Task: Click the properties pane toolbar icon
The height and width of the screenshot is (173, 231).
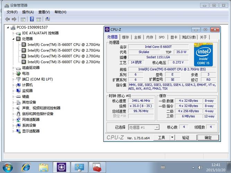Action: coord(39,19)
